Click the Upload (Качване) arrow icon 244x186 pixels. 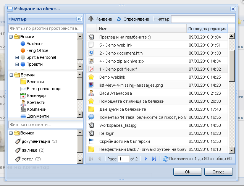(91, 19)
